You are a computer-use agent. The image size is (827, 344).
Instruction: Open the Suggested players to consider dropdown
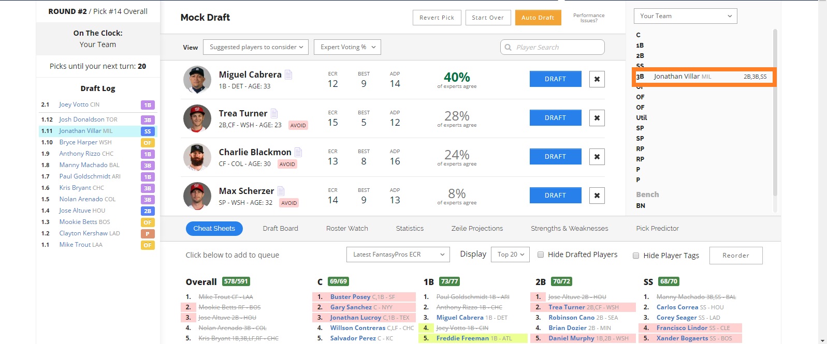(256, 47)
